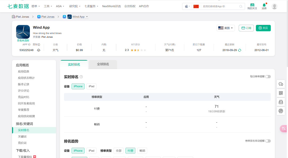The height and width of the screenshot is (158, 288).
Task: Switch to 实时排名 tab
Action: (74, 65)
